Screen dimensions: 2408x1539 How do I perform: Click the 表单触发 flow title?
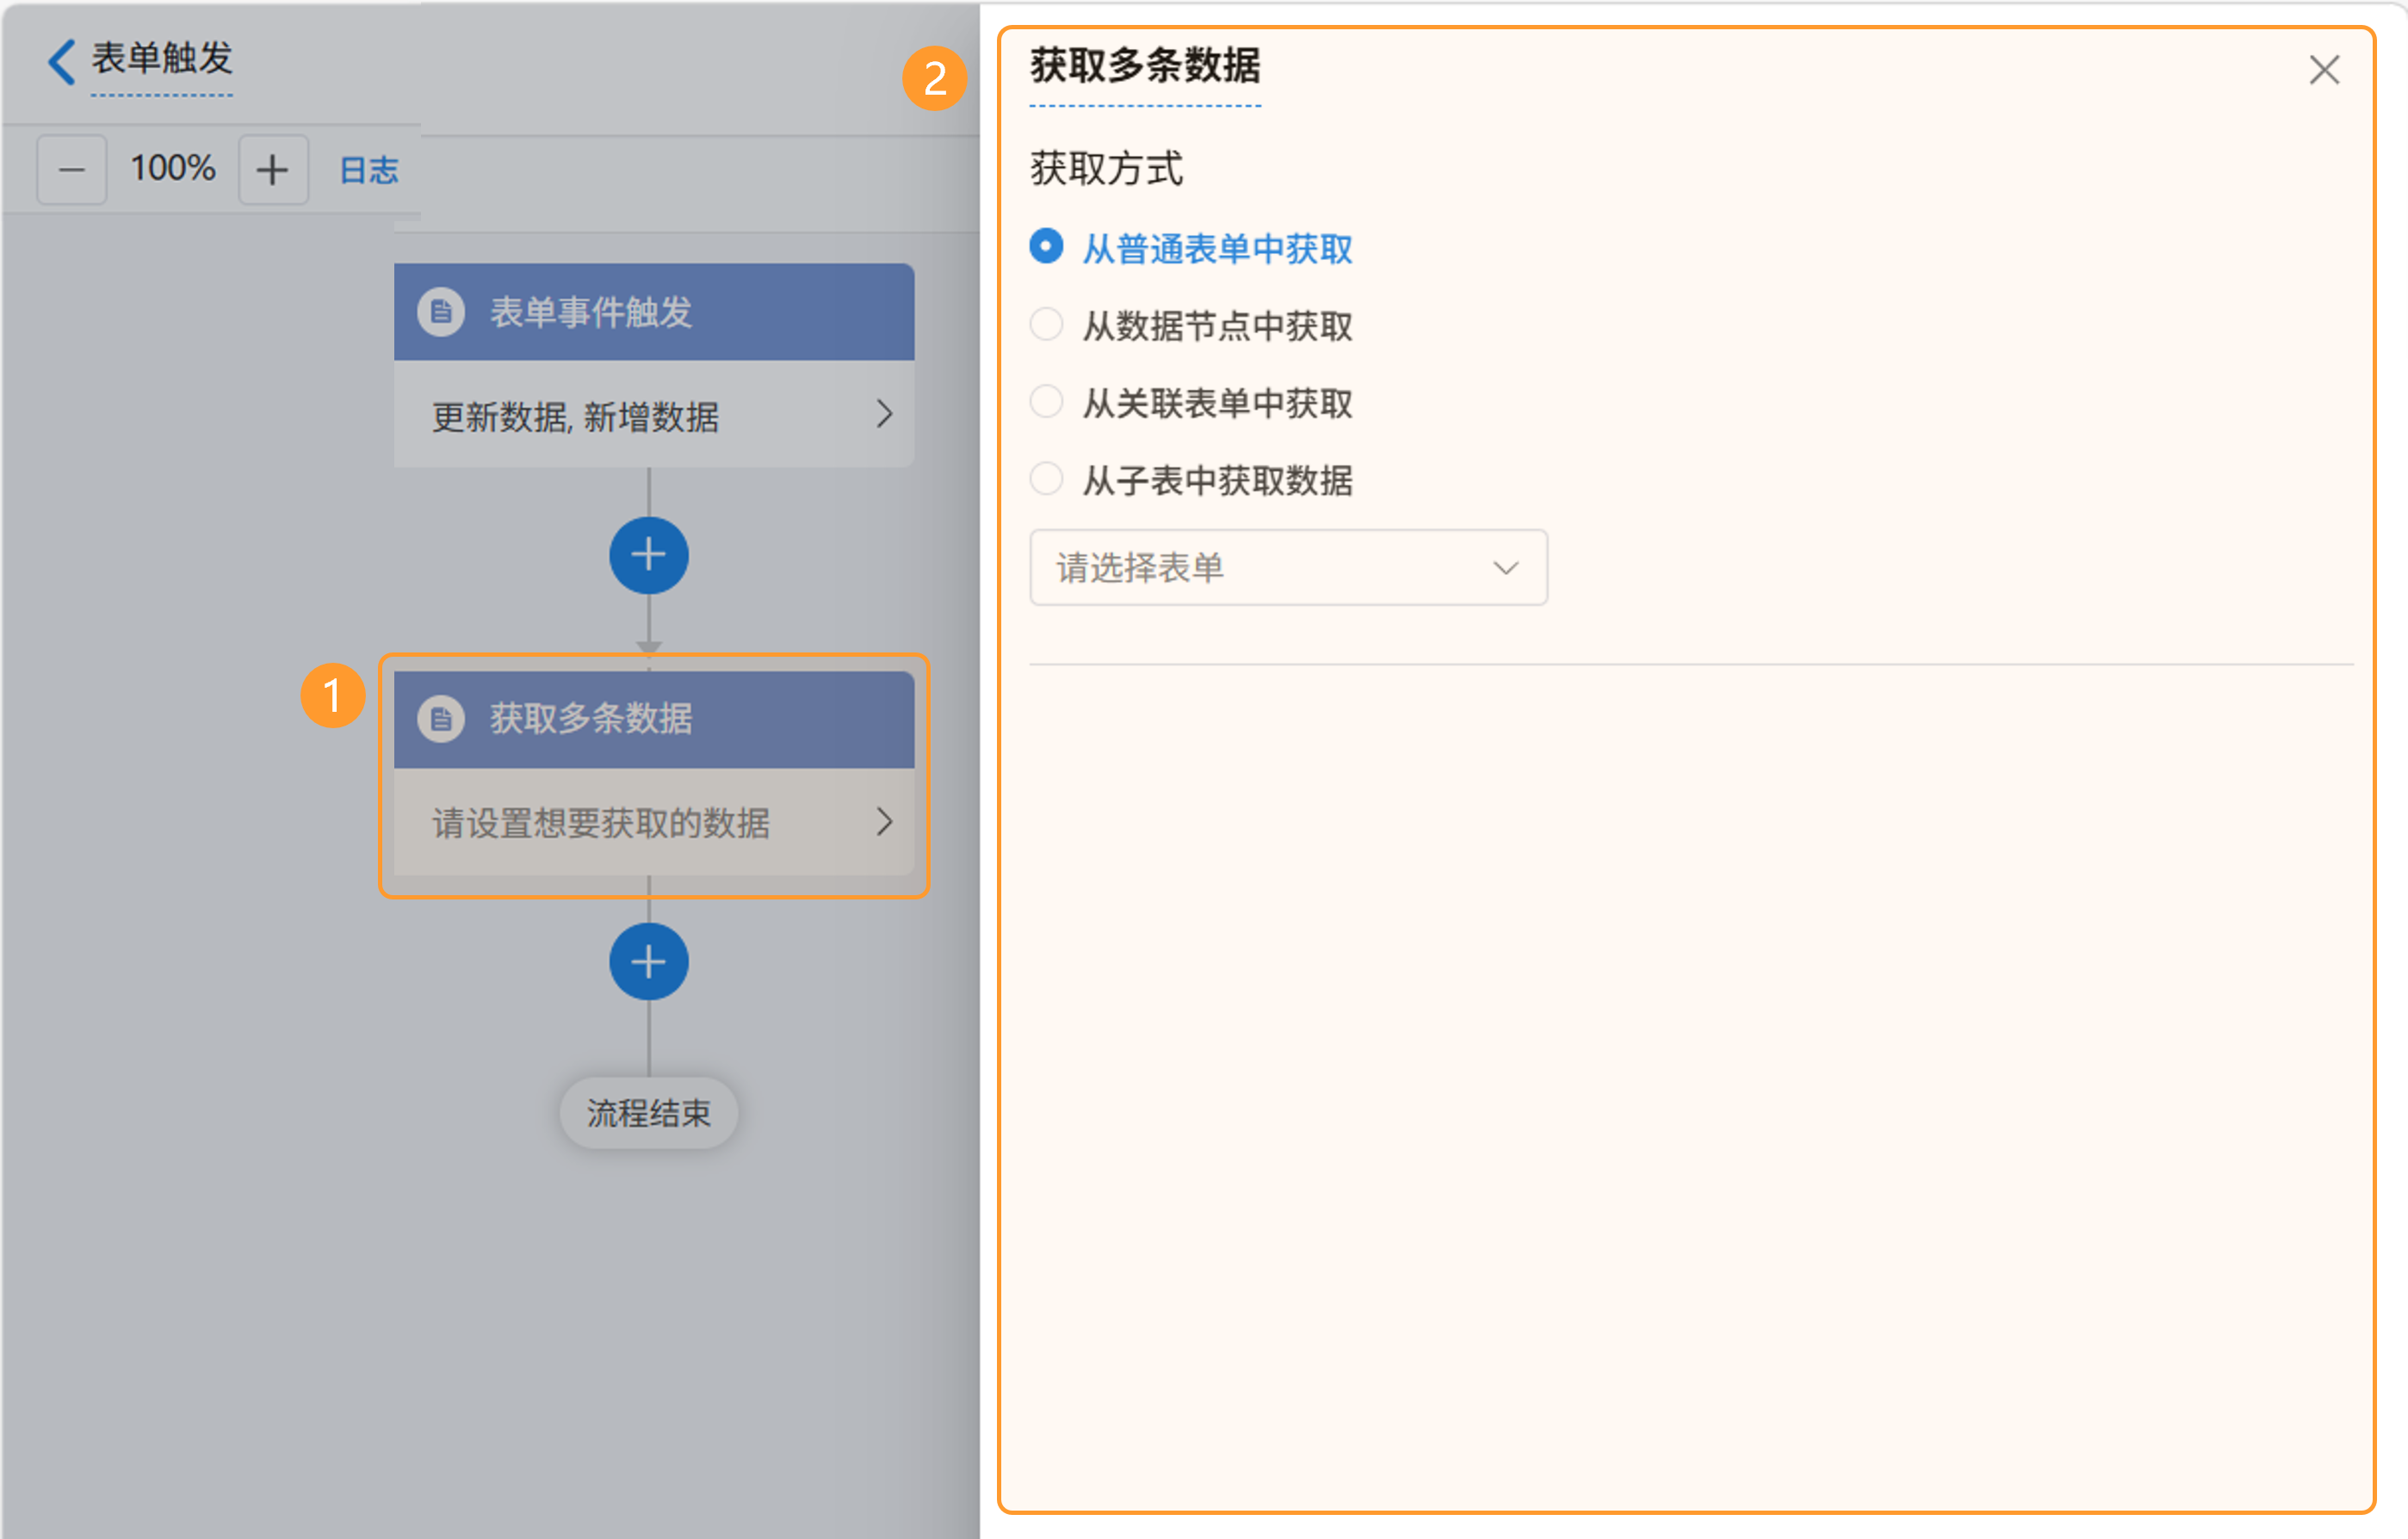coord(162,59)
